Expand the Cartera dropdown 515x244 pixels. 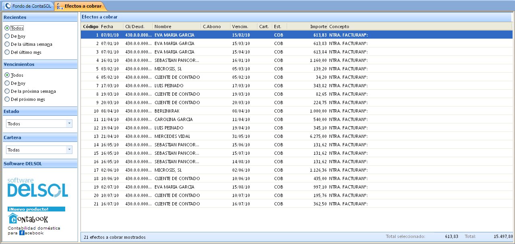pos(69,150)
